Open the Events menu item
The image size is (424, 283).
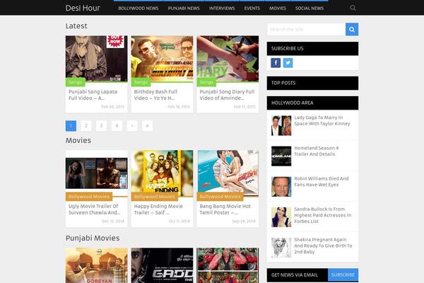pos(252,8)
